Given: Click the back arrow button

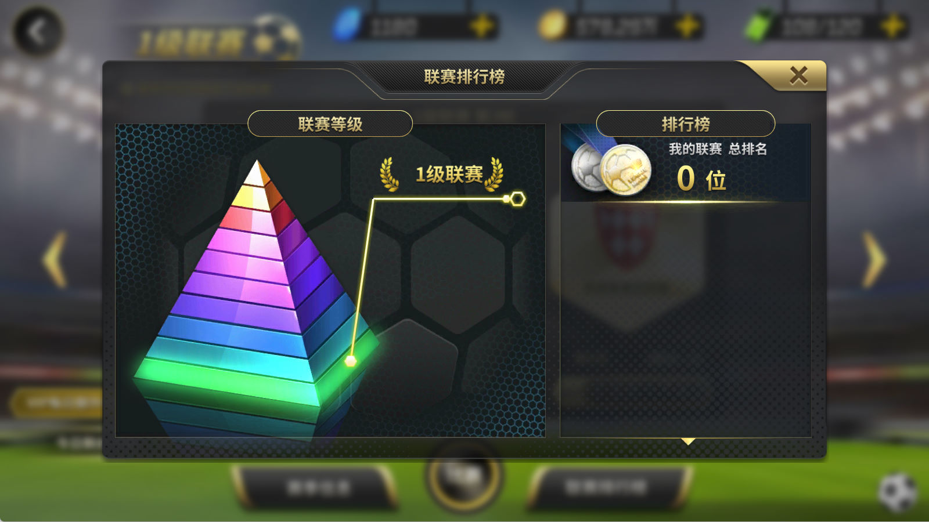Looking at the screenshot, I should click(37, 31).
